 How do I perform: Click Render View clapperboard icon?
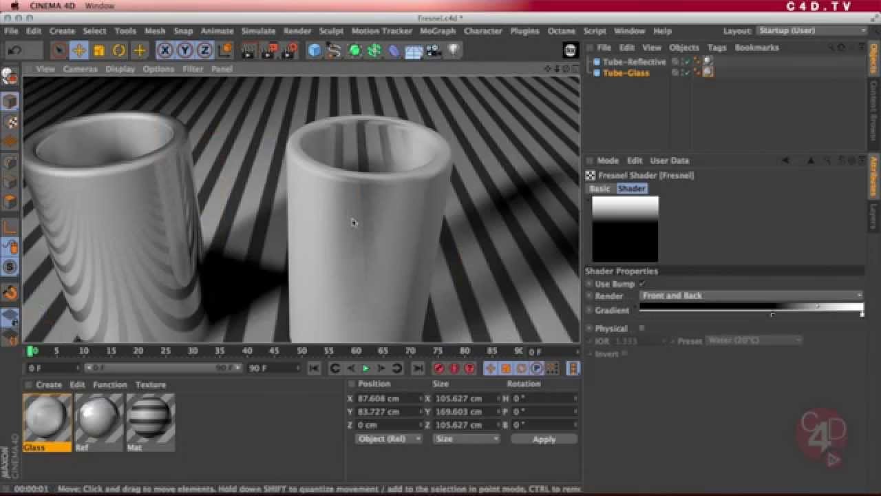point(249,50)
